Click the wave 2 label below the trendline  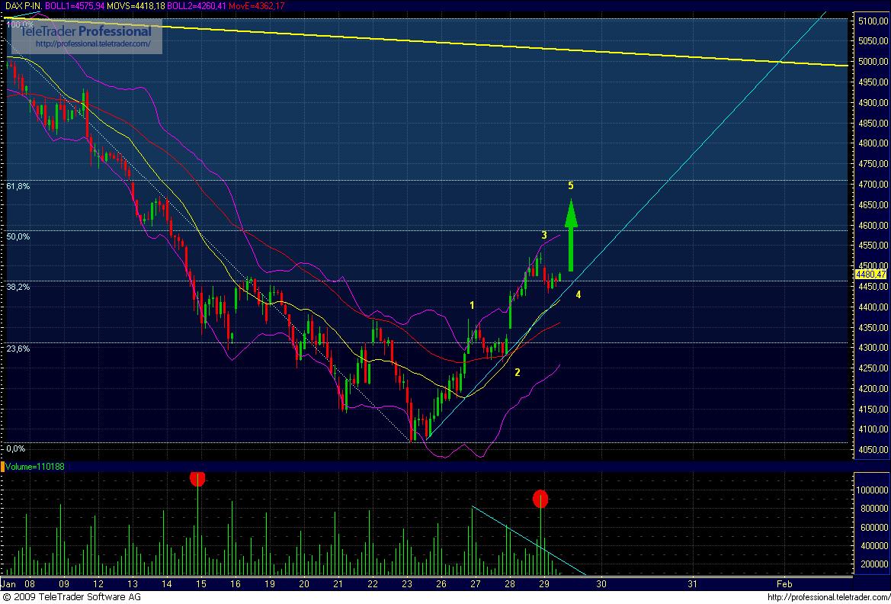pos(516,373)
